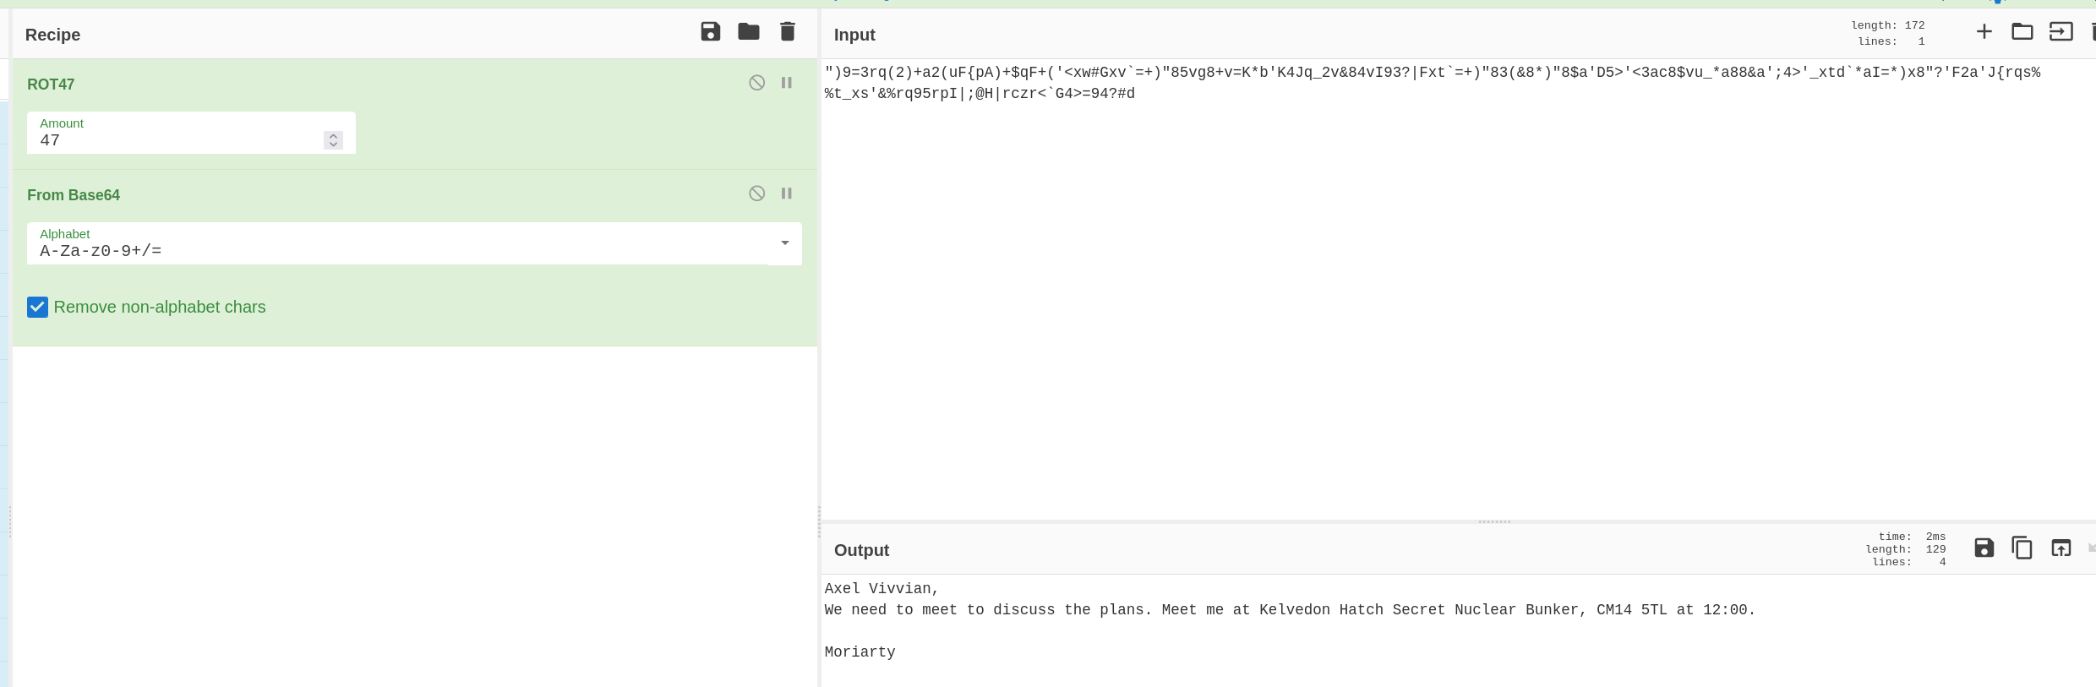Set breakpoint on ROT47 operation
This screenshot has height=687, width=2096.
[786, 83]
